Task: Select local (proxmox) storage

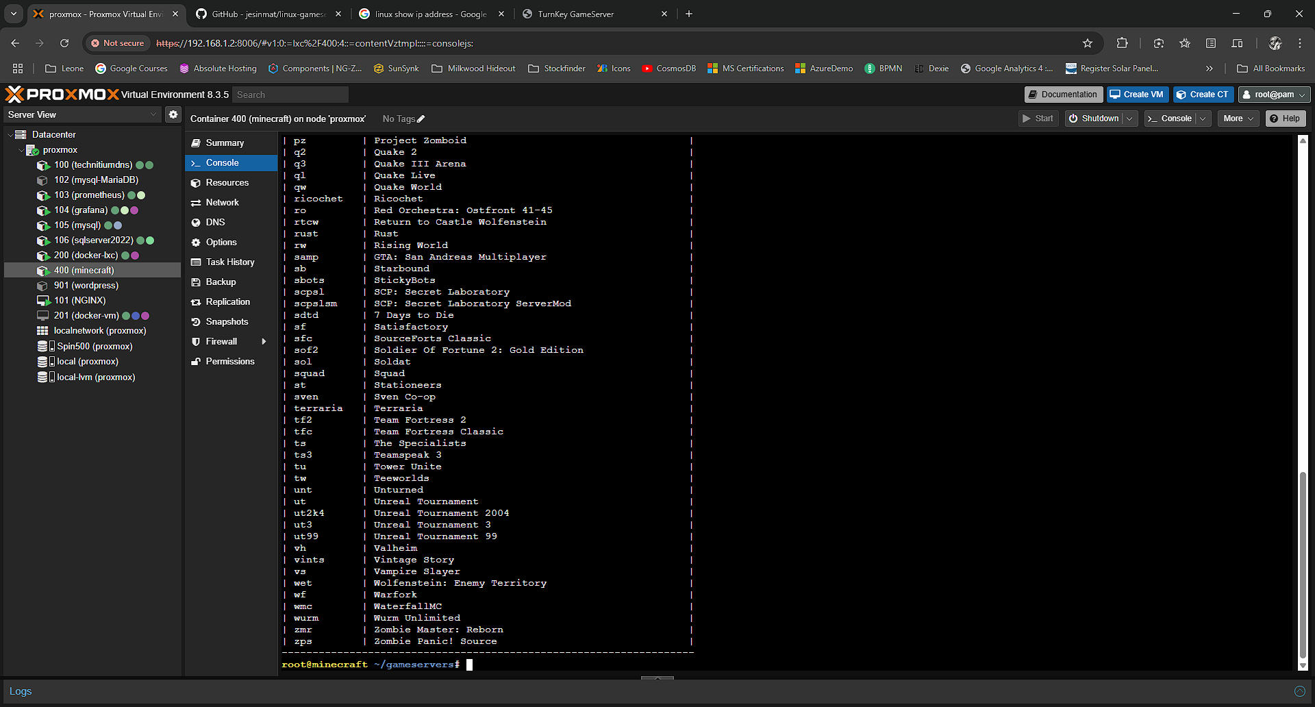Action: 87,362
